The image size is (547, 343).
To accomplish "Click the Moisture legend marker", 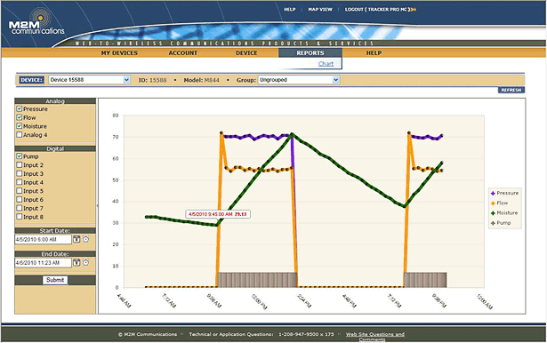I will click(493, 213).
